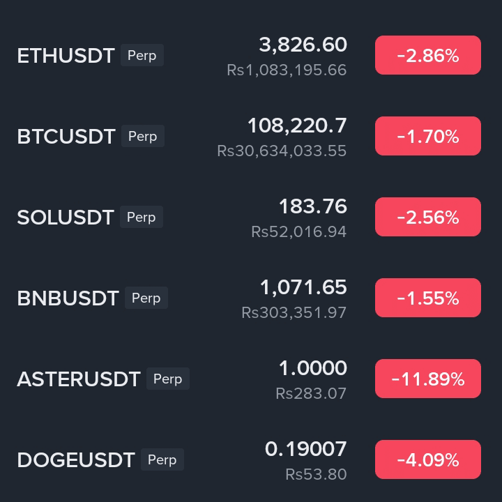
Task: Toggle the ASTERUSDT -11.89% change badge
Action: click(427, 379)
